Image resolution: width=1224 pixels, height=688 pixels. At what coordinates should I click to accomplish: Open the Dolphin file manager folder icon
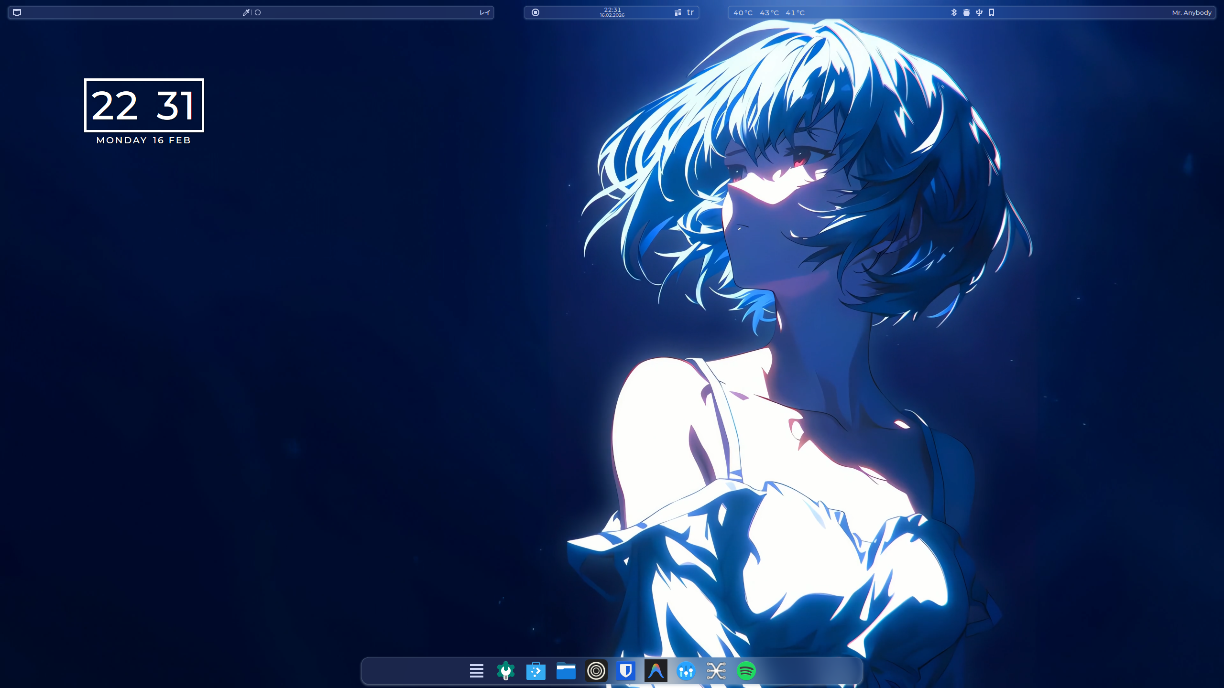pos(566,671)
